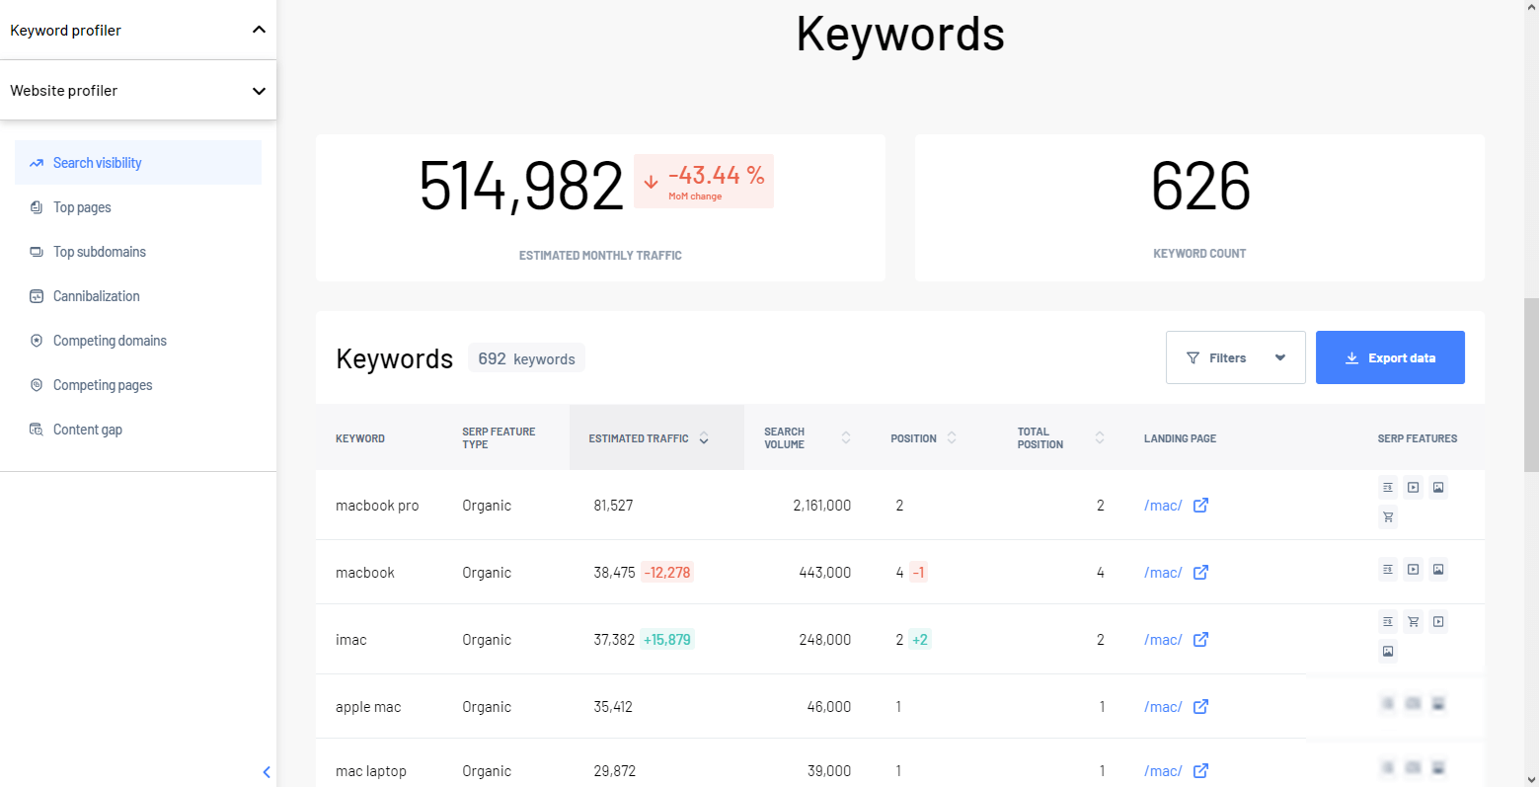This screenshot has height=787, width=1539.
Task: Click featured snippet icon in macbook pro row
Action: [x=1388, y=487]
